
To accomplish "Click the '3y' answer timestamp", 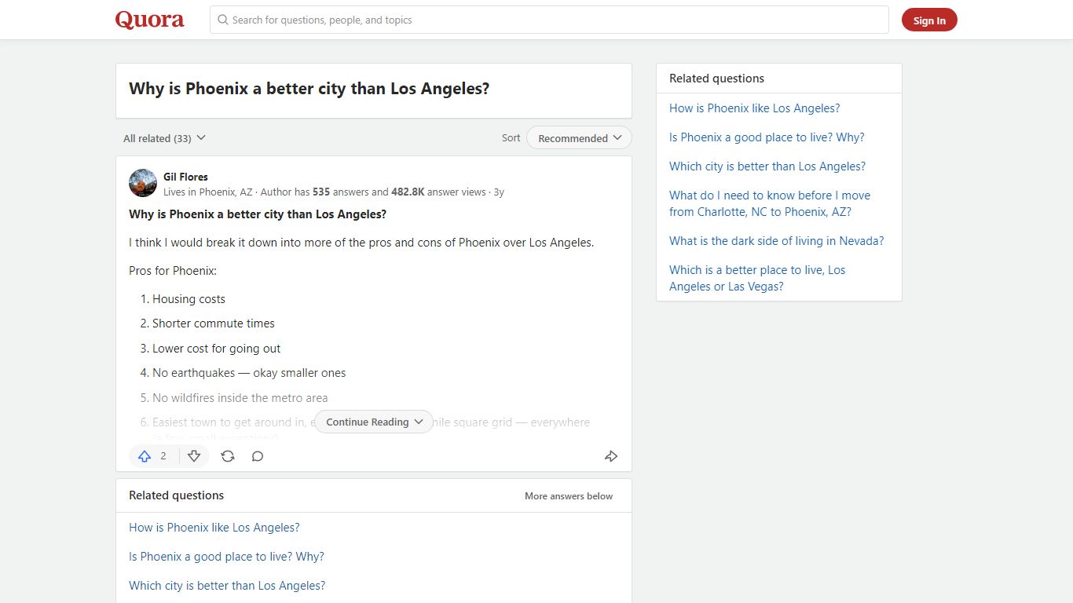I will click(499, 192).
